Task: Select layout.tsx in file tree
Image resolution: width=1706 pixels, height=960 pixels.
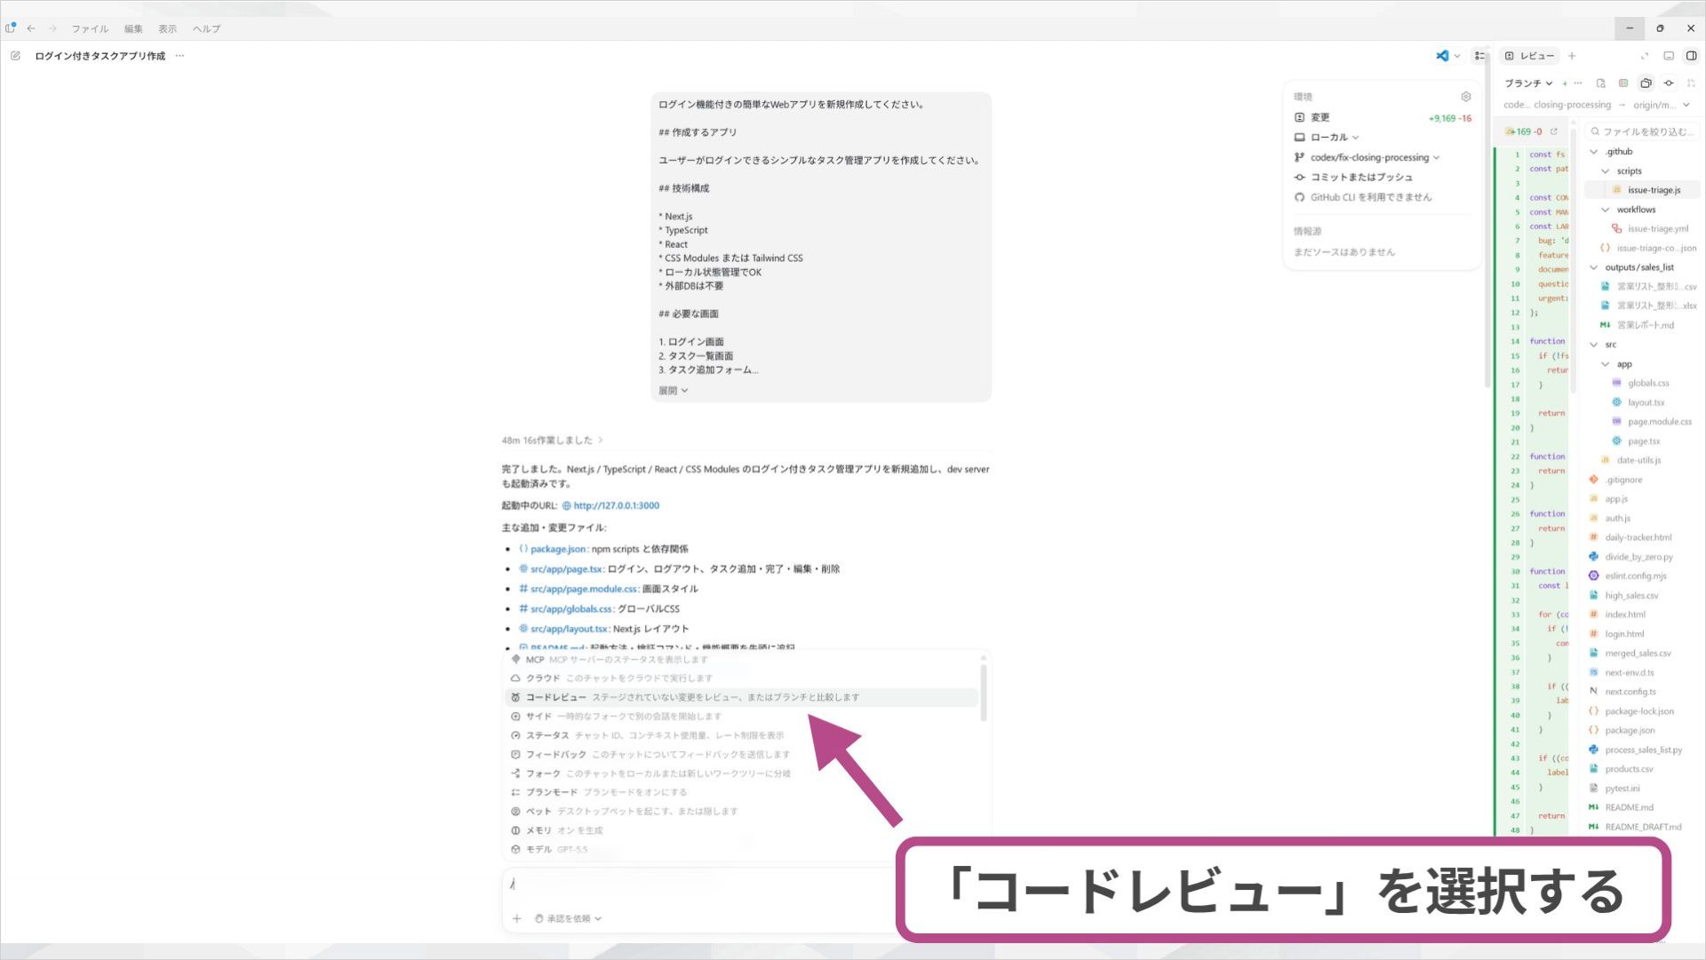Action: point(1642,402)
